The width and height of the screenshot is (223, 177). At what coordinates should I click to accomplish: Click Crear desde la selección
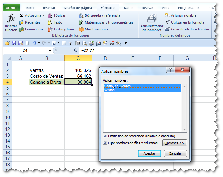pos(187,29)
